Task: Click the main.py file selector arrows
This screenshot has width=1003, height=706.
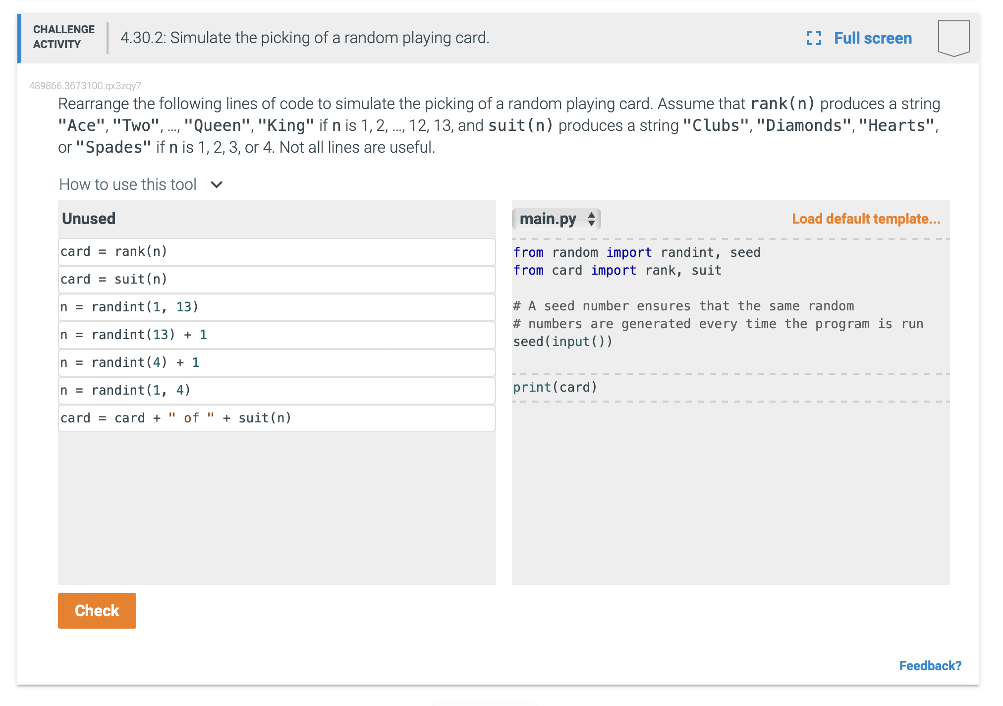Action: 592,218
